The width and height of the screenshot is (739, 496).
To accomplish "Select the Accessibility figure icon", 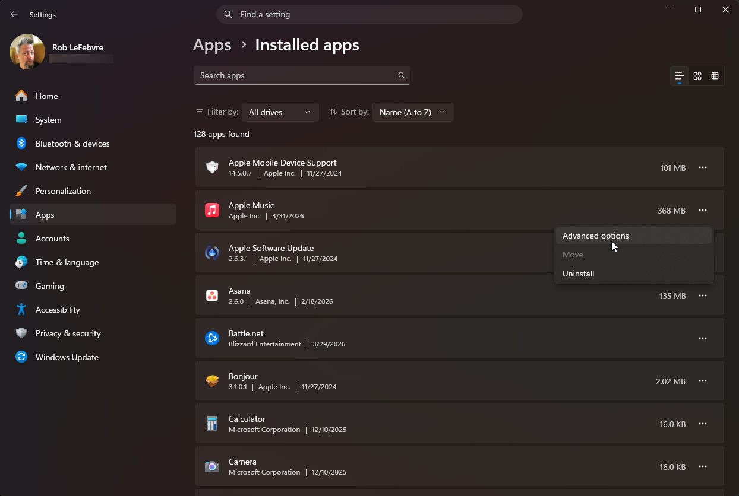I will coord(21,310).
